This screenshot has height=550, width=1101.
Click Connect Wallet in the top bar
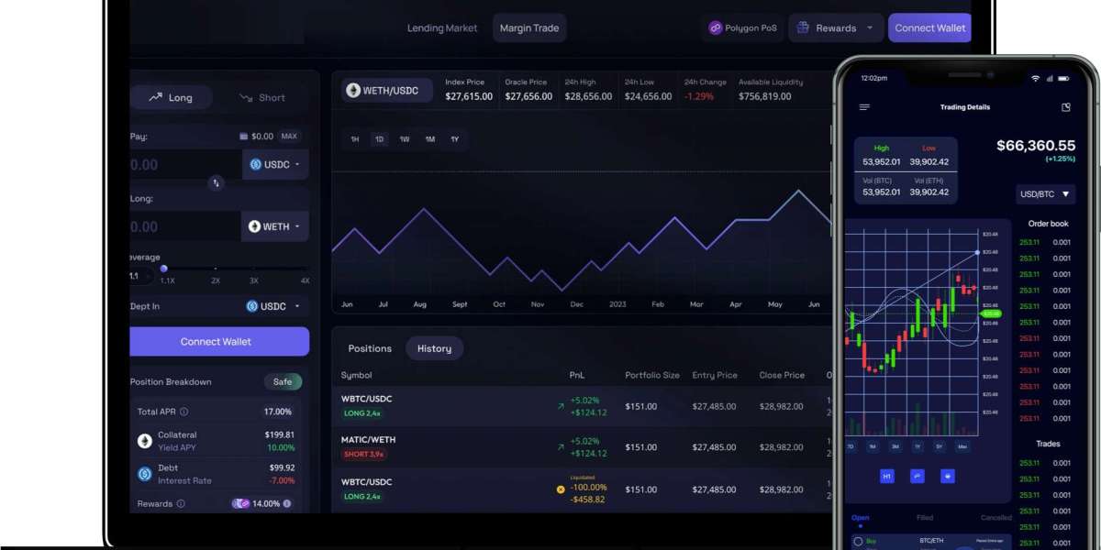(929, 28)
